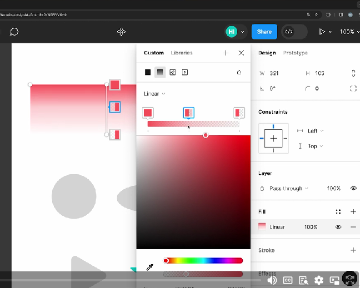This screenshot has height=288, width=360.
Task: Click the browser zoom magnifier icon
Action: [x=308, y=14]
